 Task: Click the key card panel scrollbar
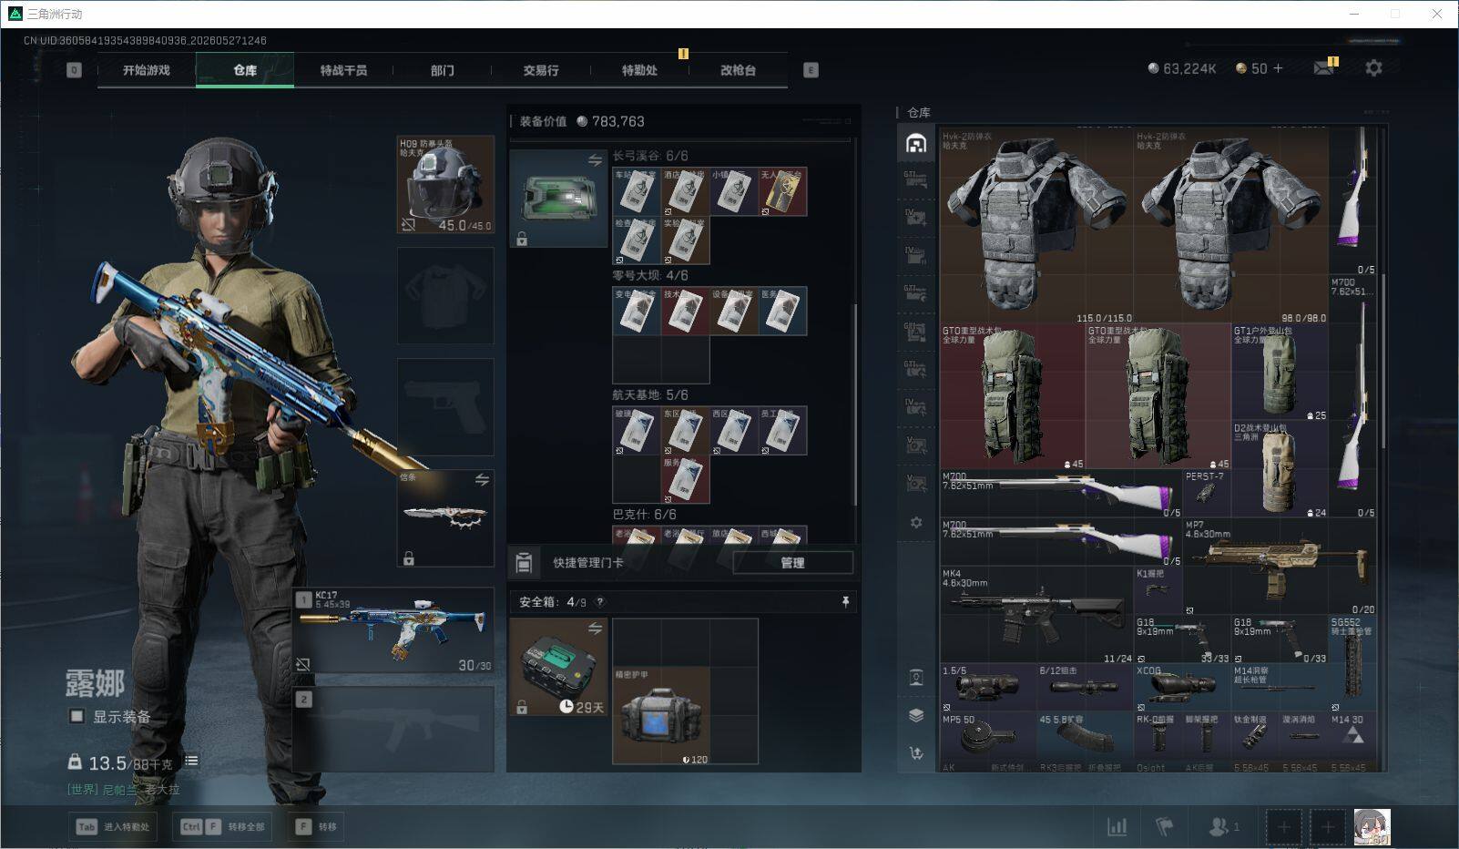point(853,404)
